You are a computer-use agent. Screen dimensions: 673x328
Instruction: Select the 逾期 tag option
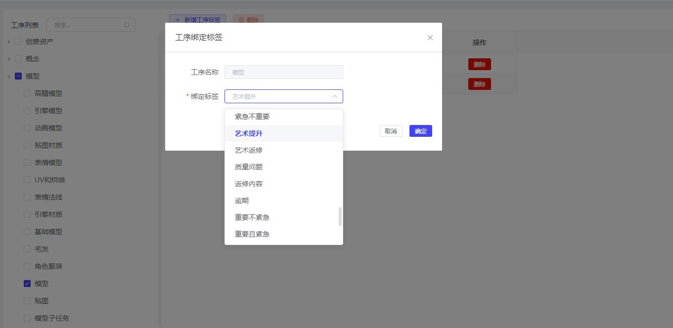click(x=242, y=201)
